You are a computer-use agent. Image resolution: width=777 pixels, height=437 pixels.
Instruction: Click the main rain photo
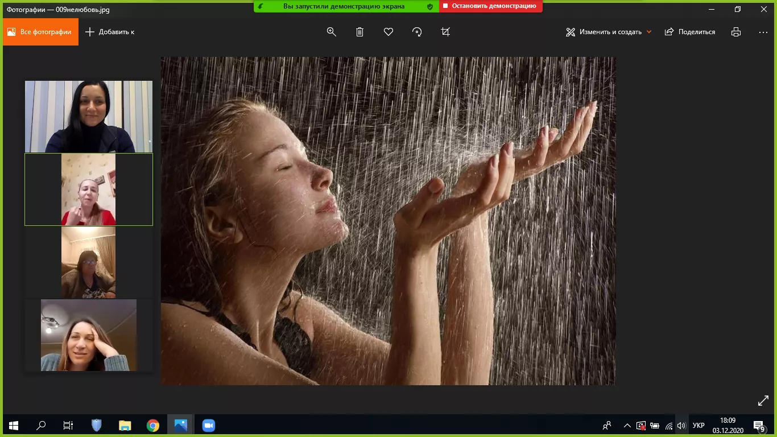tap(388, 221)
